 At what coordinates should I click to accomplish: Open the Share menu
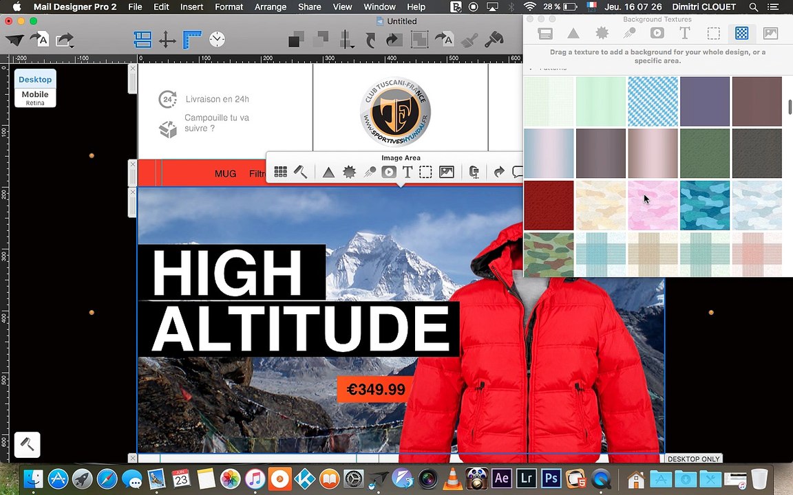click(310, 7)
